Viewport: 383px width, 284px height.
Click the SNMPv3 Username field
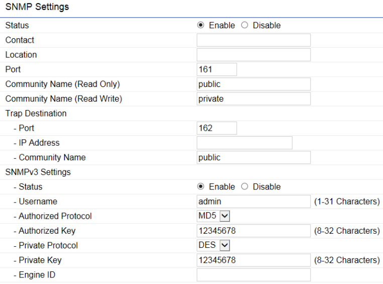pyautogui.click(x=253, y=202)
